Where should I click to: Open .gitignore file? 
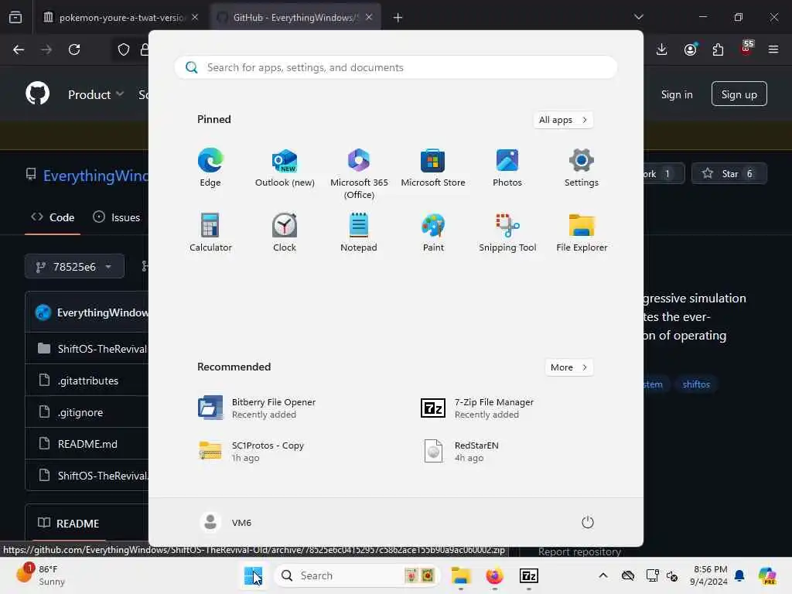pyautogui.click(x=80, y=413)
